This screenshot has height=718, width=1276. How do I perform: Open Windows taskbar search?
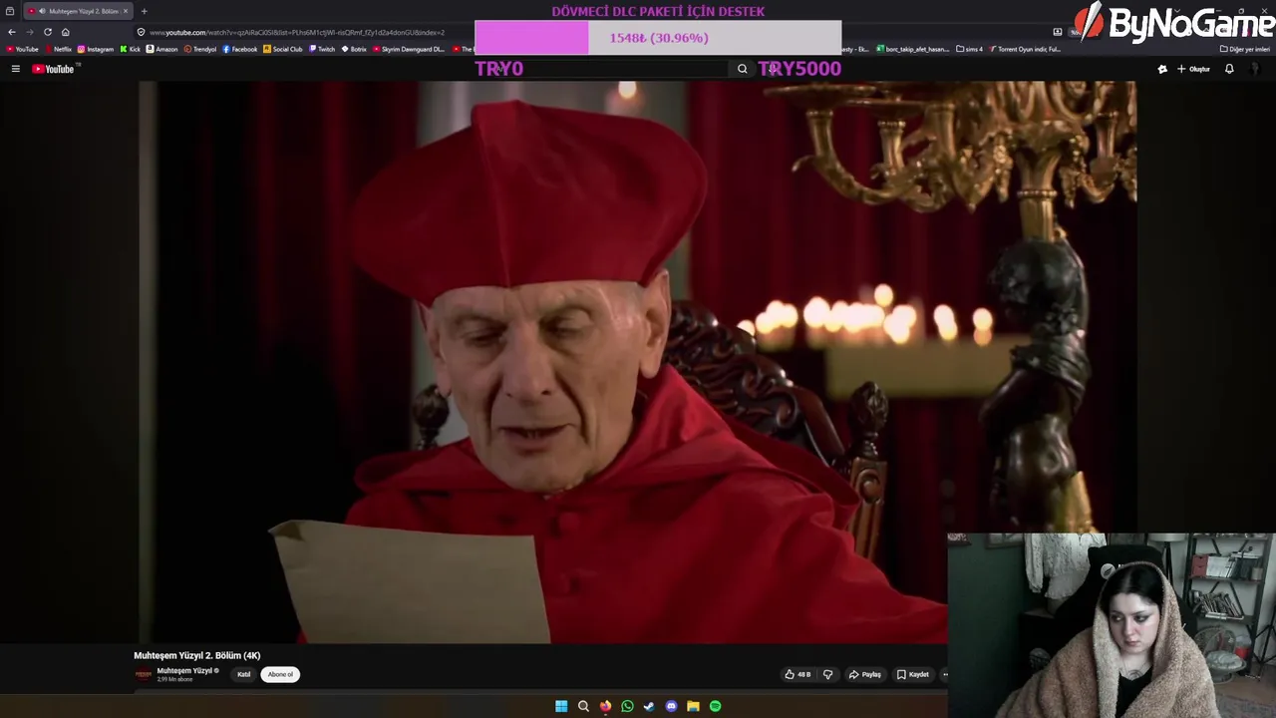tap(583, 706)
